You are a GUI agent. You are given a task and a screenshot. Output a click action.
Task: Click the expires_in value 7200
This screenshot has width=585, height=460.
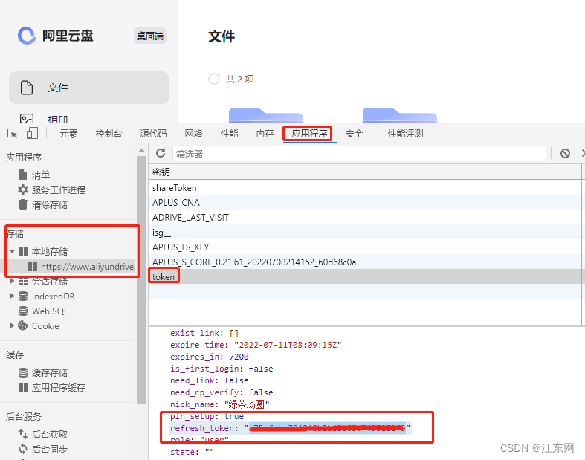[x=239, y=357]
